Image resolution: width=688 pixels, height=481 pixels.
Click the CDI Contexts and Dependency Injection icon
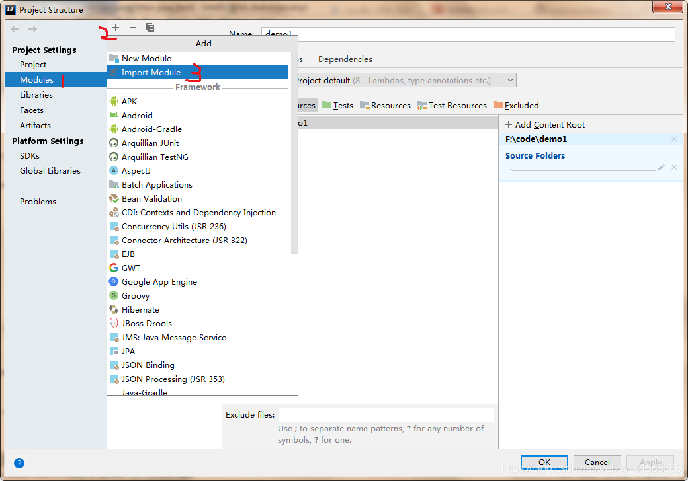[x=114, y=213]
